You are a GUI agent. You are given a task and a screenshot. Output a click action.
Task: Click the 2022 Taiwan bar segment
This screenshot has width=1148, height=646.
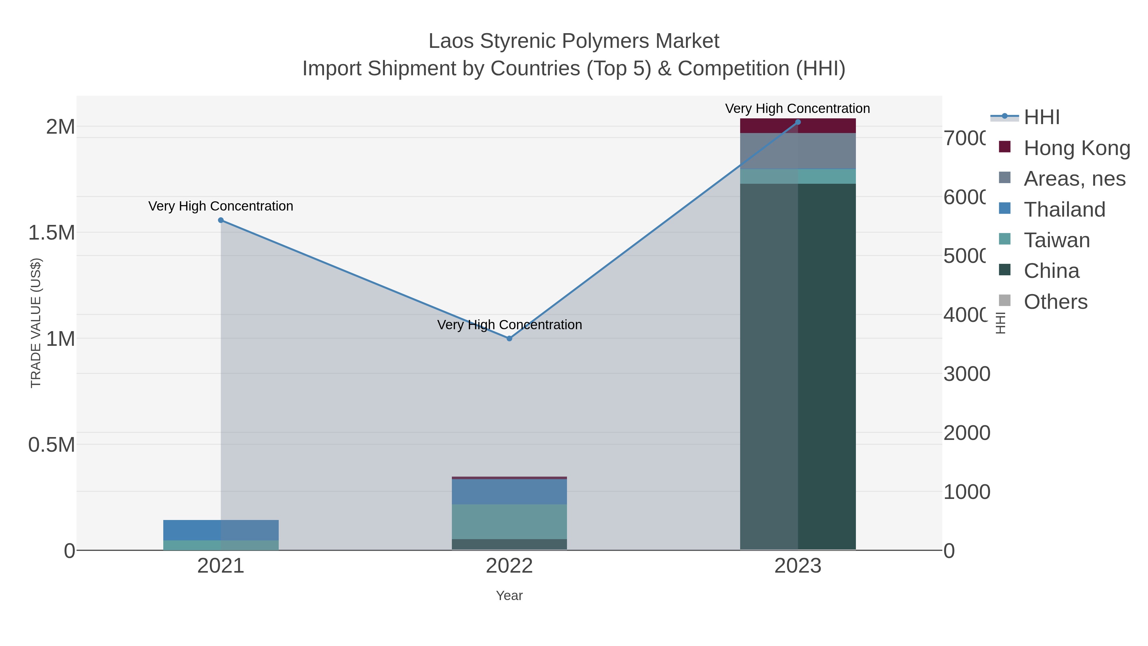509,522
